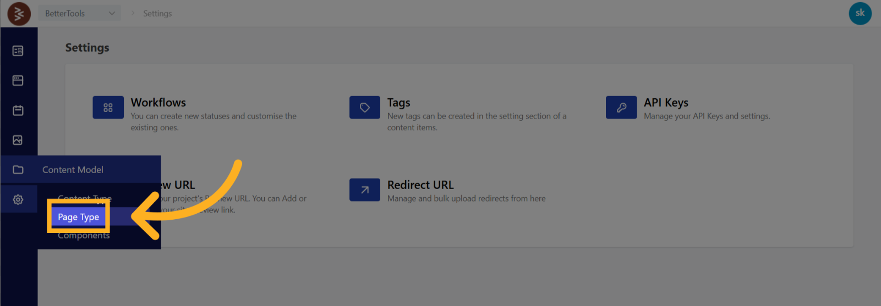
Task: Open the sk user avatar menu
Action: (x=860, y=14)
